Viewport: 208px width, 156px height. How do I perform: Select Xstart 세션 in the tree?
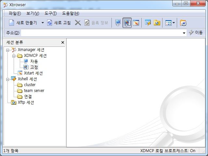click(33, 73)
